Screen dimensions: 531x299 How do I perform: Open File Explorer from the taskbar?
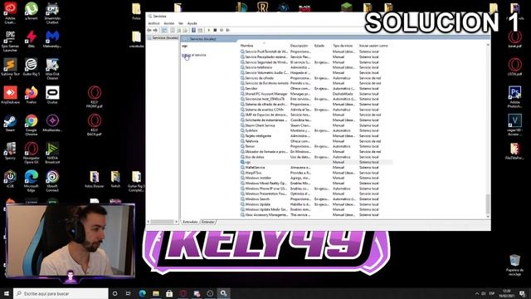[156, 293]
